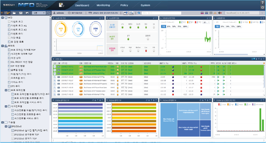The image size is (266, 143).
Task: Select 100% scale button in traffic trend panel
Action: tap(185, 27)
